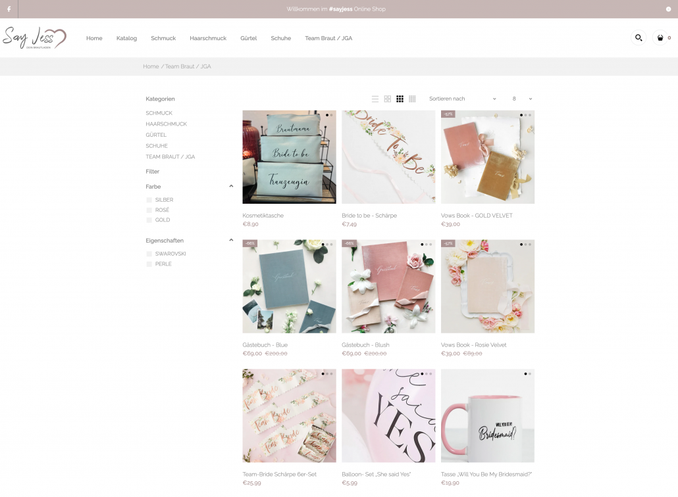Click the Facebook icon in top bar
Viewport: 678px width, 497px height.
click(x=9, y=9)
